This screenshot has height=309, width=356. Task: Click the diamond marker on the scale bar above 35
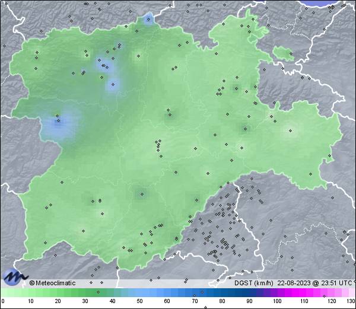98,292
